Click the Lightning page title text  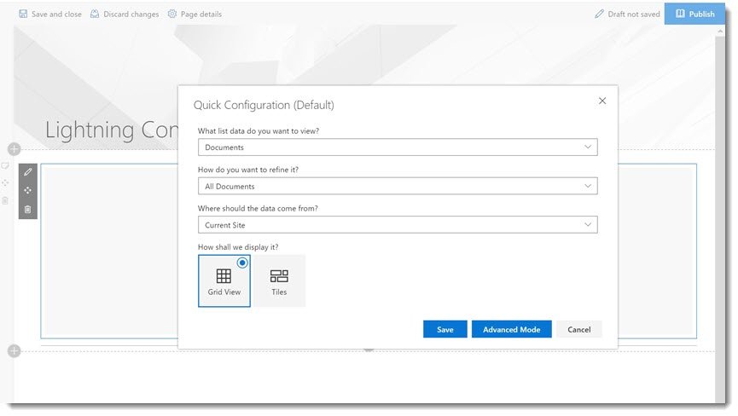coord(112,130)
